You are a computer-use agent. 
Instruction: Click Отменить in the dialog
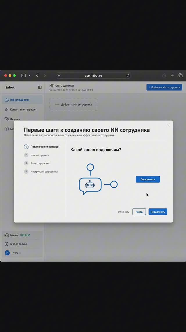(124, 212)
